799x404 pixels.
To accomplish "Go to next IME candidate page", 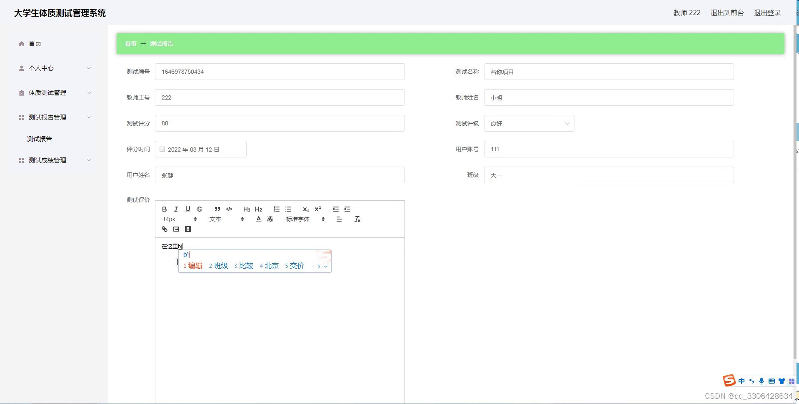I will [x=319, y=267].
